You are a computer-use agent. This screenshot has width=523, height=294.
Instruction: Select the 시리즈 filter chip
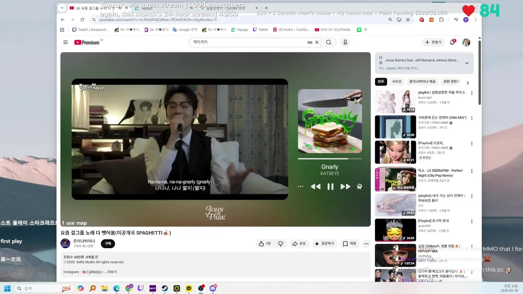(397, 82)
